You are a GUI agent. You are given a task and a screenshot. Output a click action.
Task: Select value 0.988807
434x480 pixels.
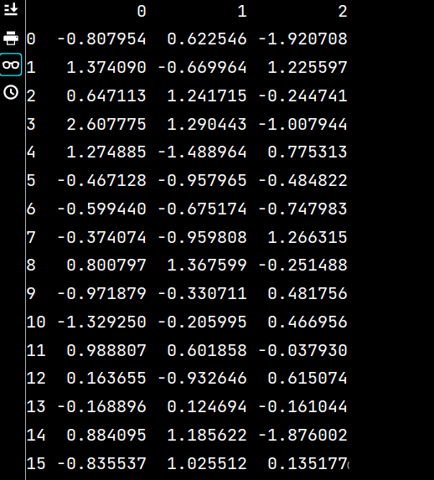point(106,350)
